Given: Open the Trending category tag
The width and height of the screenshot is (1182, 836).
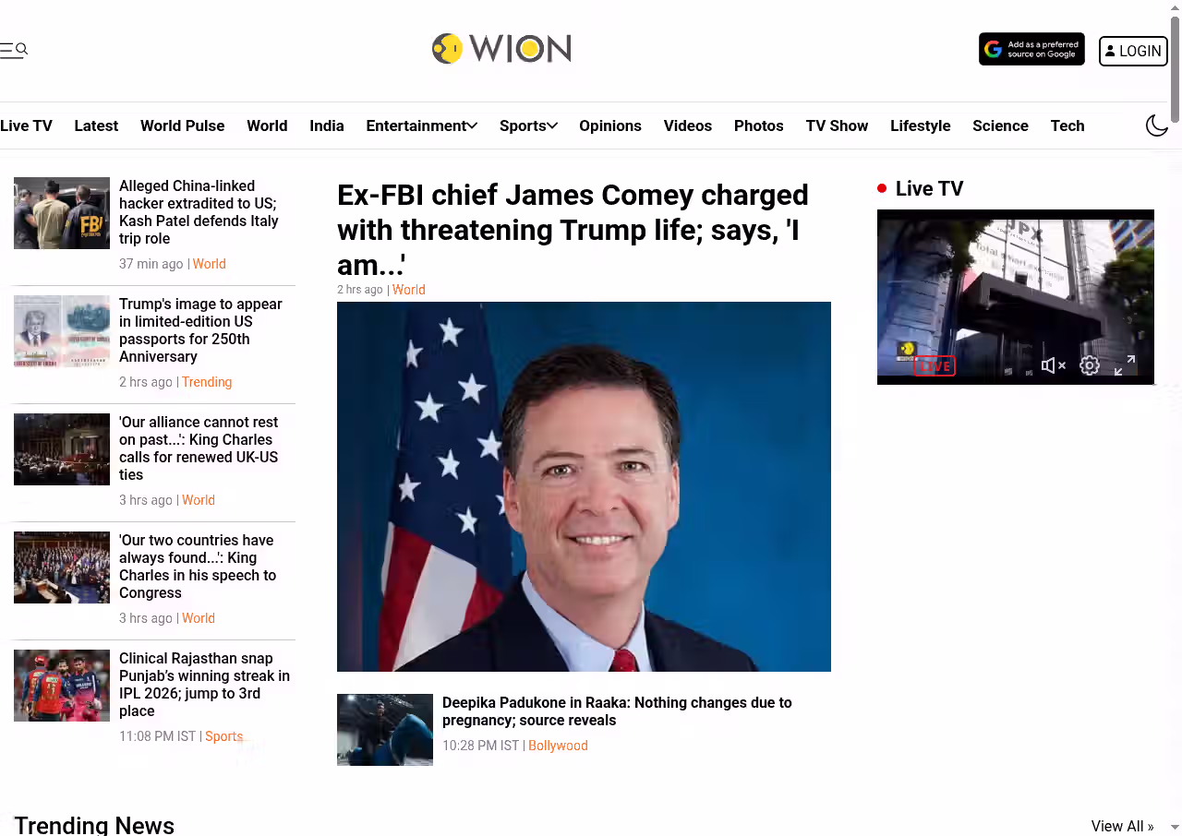Looking at the screenshot, I should [x=207, y=382].
